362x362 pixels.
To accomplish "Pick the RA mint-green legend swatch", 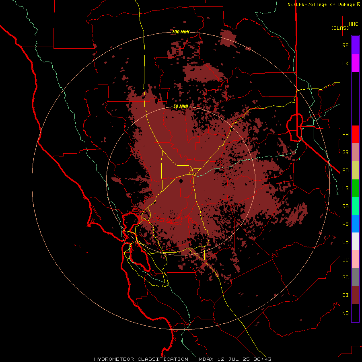I will coord(355,206).
